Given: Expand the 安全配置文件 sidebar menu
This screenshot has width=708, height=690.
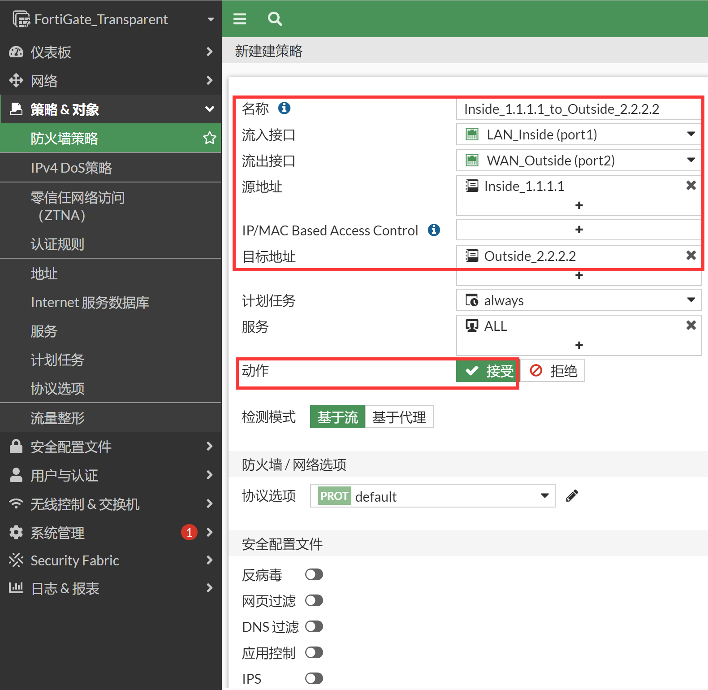Looking at the screenshot, I should point(111,447).
